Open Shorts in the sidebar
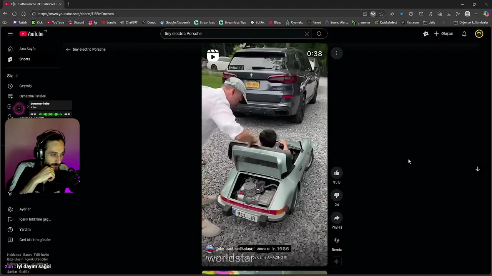Viewport: 492px width, 276px height. [25, 59]
